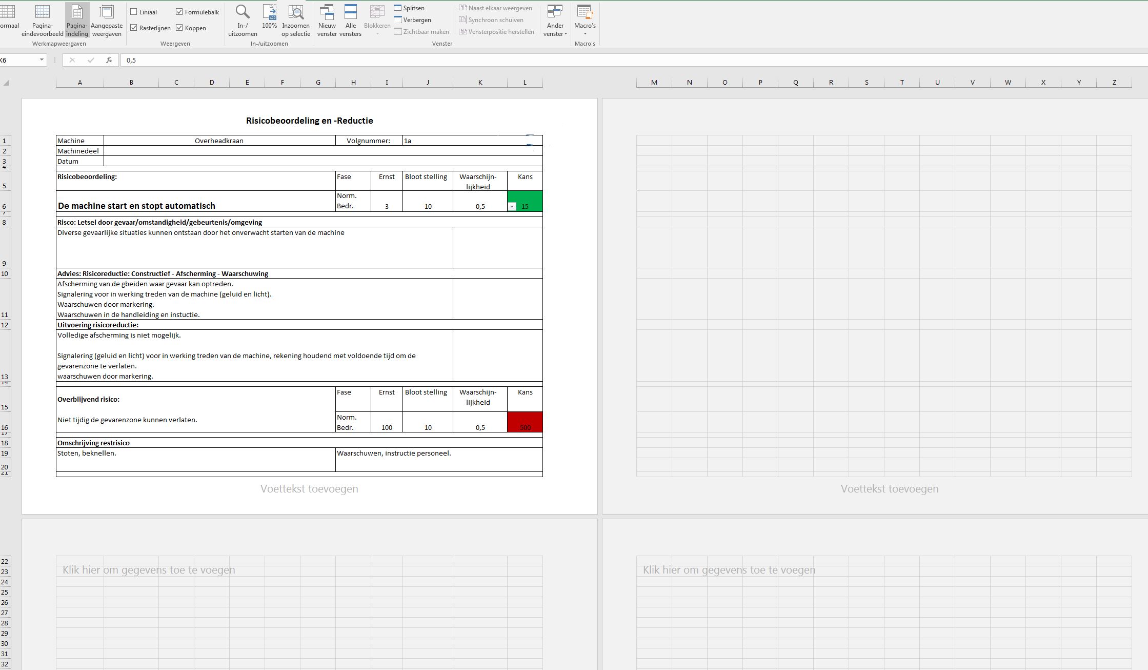Open Aangepaste weergaven

point(107,21)
